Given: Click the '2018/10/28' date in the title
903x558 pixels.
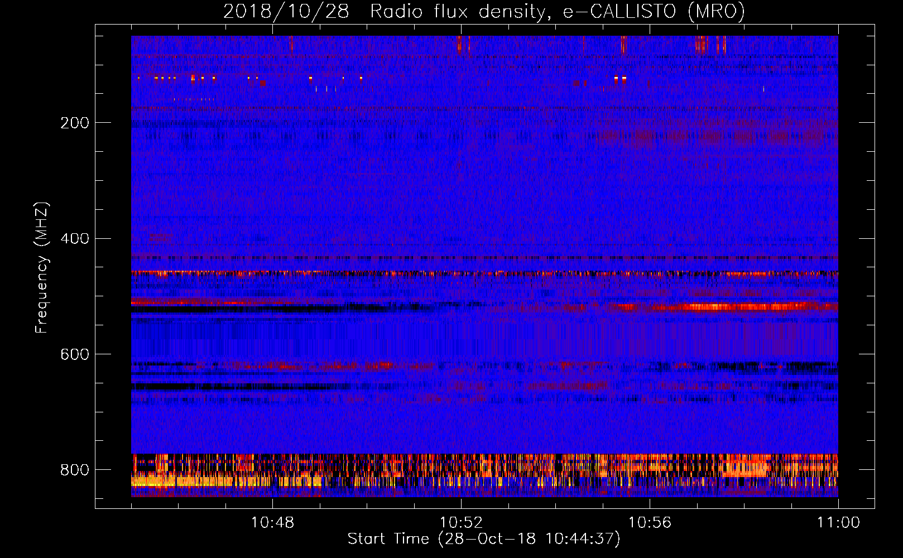Looking at the screenshot, I should click(x=286, y=12).
